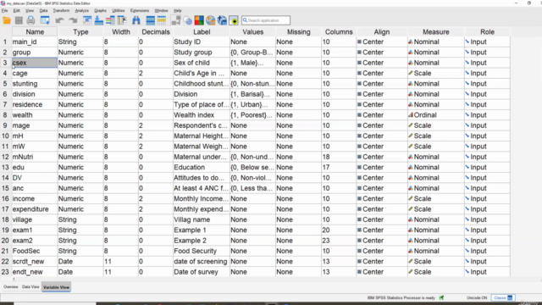Viewport: 542px width, 305px height.
Task: Click the Role column header
Action: [487, 32]
